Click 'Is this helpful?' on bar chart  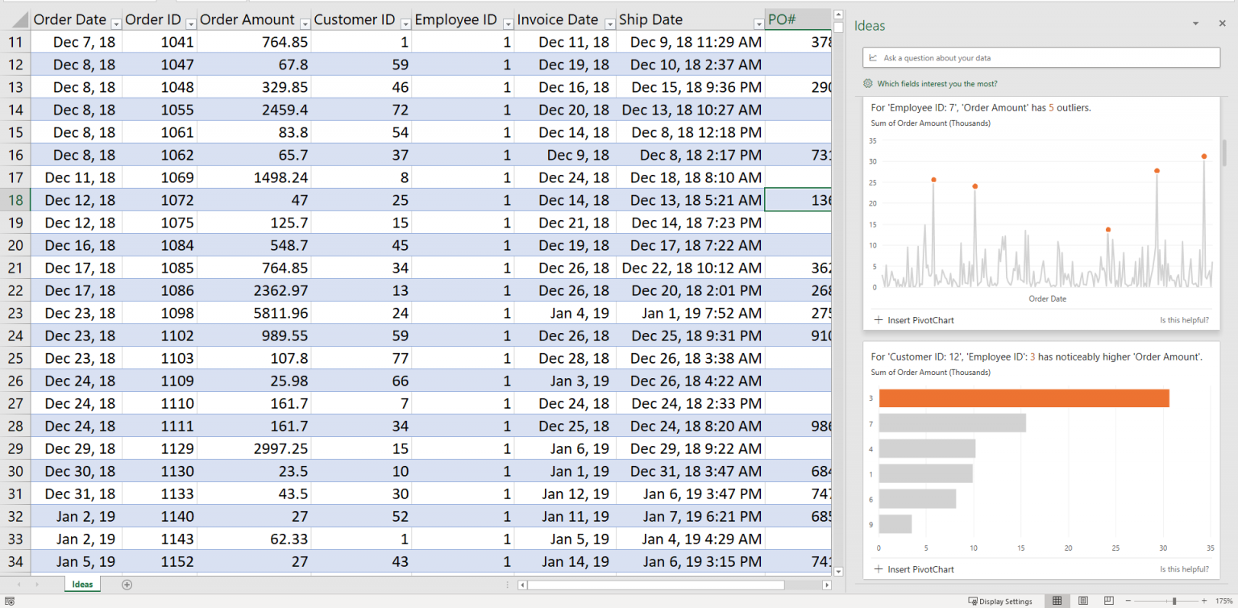tap(1184, 568)
